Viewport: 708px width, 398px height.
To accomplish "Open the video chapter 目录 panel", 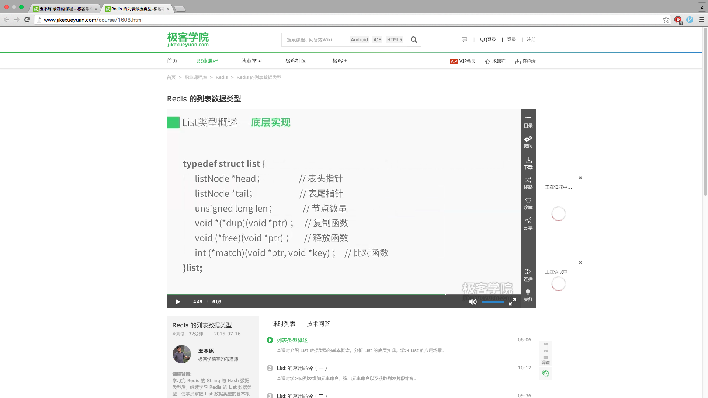I will (x=528, y=121).
